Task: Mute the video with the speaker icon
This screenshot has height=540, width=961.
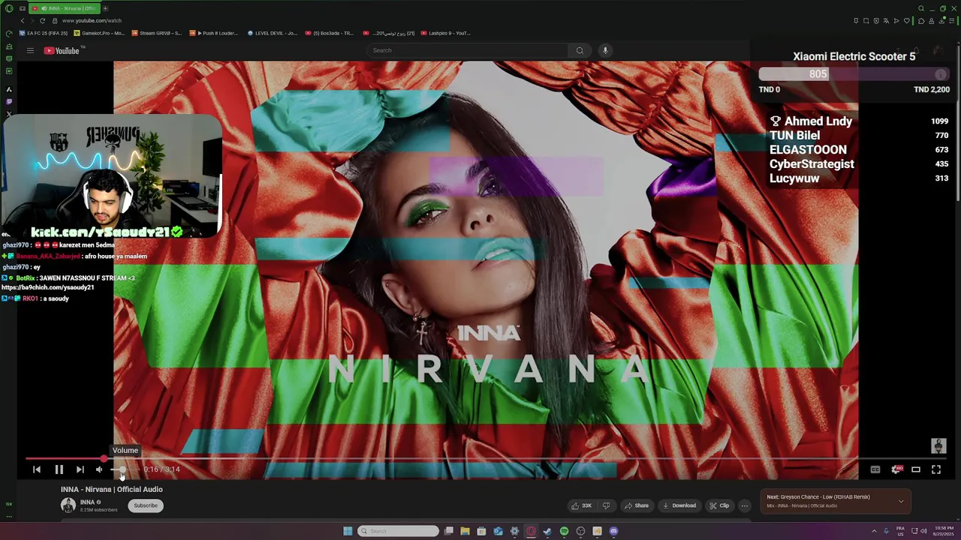Action: click(x=99, y=469)
